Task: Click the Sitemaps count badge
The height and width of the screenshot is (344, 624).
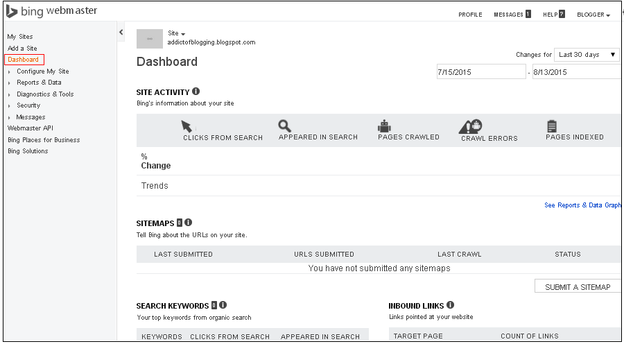Action: click(x=180, y=223)
